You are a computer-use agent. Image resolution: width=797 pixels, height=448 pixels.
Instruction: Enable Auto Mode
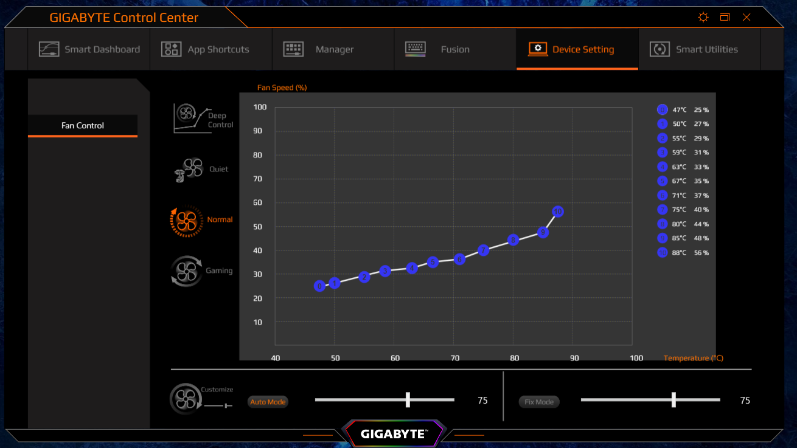(268, 402)
